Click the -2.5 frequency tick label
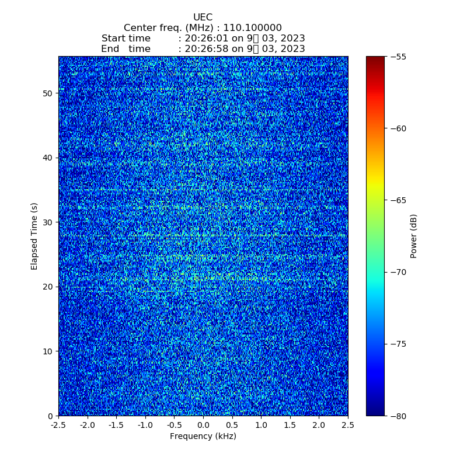Image resolution: width=467 pixels, height=467 pixels. pos(58,426)
